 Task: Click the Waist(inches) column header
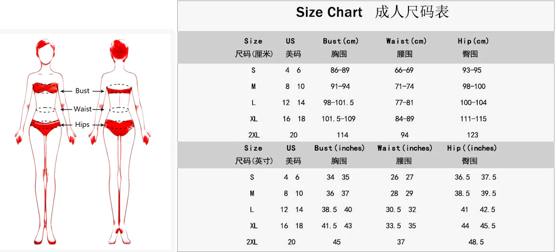coord(405,148)
